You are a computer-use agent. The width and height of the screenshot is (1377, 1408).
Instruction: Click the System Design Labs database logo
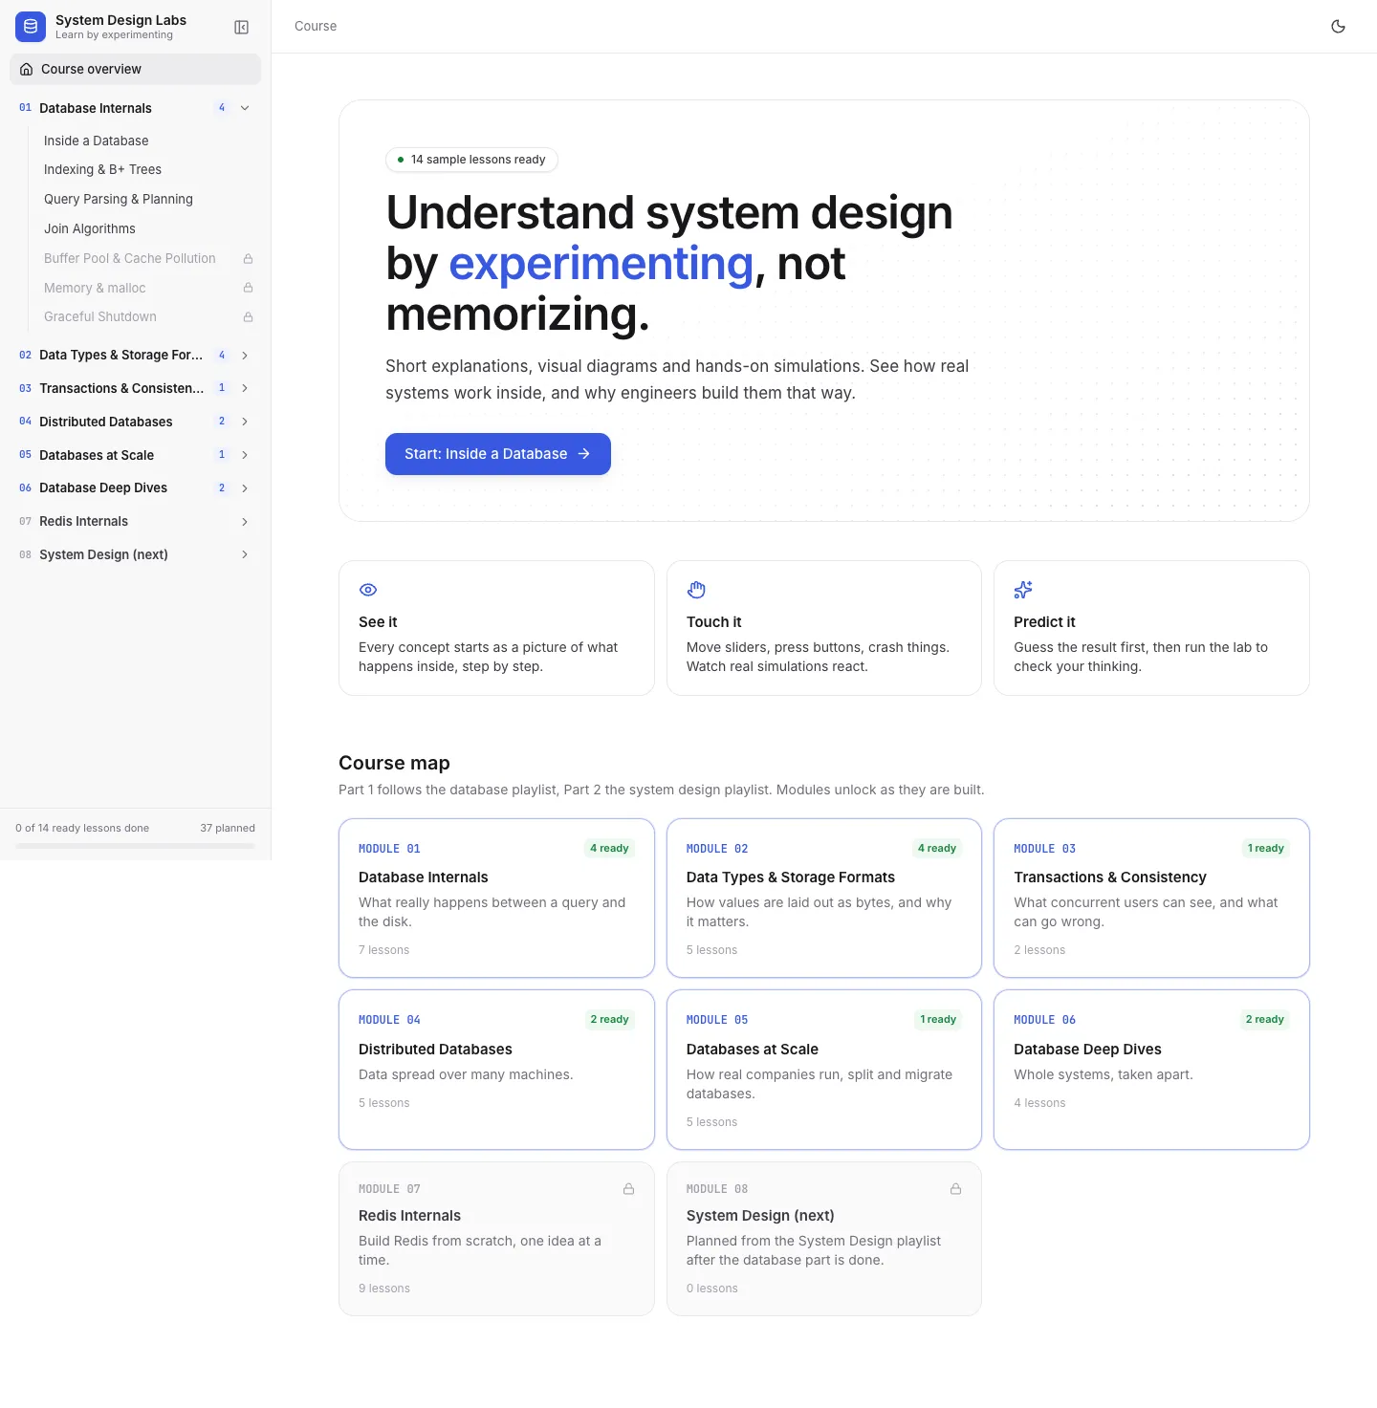(x=31, y=27)
